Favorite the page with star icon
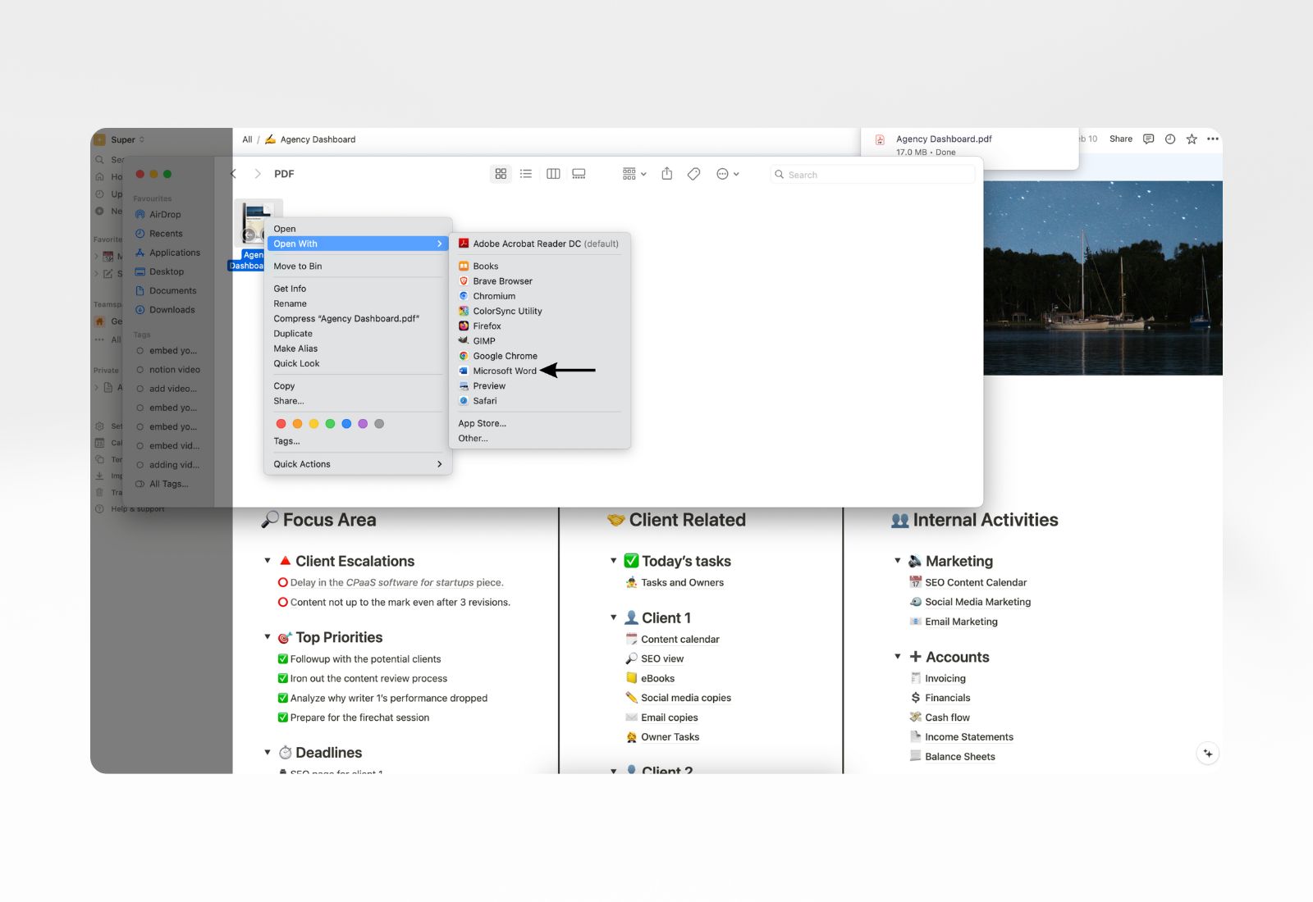Viewport: 1313px width, 902px height. 1192,139
